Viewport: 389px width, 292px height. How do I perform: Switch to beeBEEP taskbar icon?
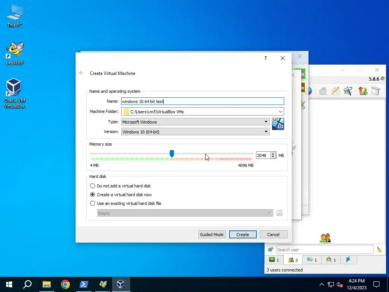click(103, 284)
